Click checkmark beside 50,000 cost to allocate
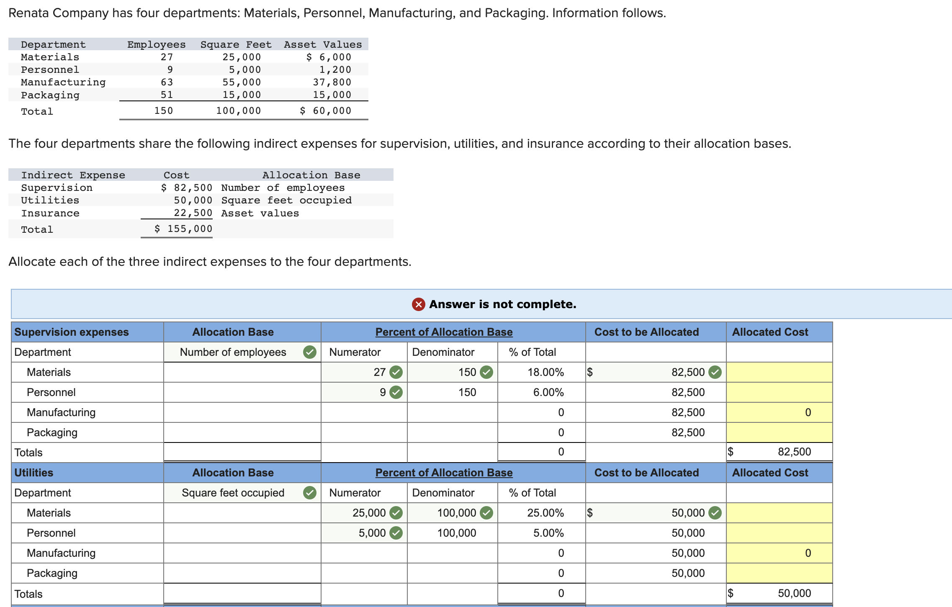This screenshot has height=607, width=952. tap(715, 513)
